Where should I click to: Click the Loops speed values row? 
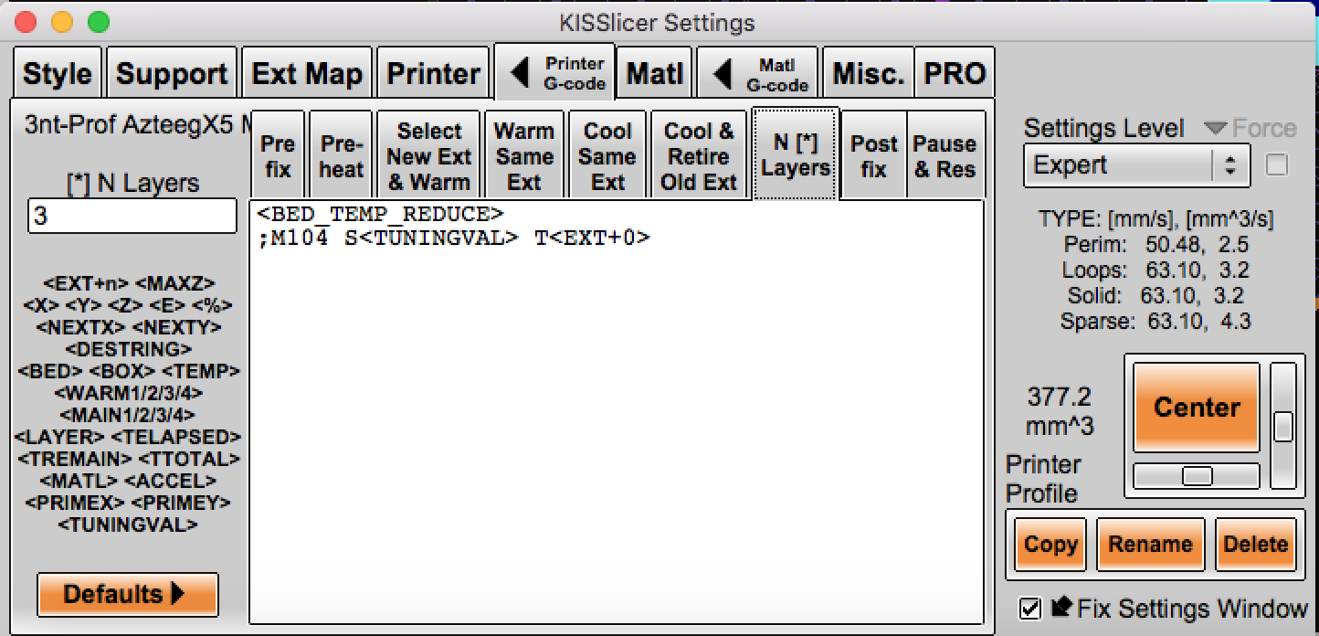point(1156,270)
